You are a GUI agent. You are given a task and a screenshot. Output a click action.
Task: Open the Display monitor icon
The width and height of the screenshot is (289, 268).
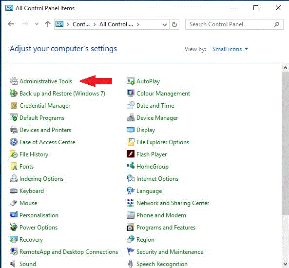pos(131,130)
